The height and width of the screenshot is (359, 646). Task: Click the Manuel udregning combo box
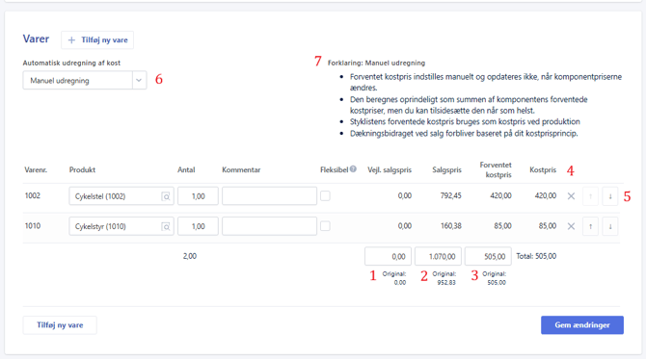[85, 80]
